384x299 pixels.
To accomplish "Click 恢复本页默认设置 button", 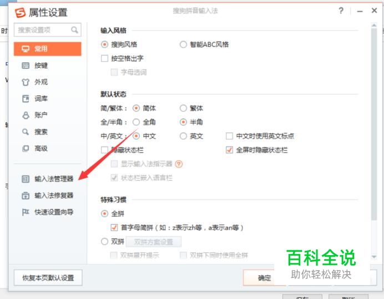I will point(48,278).
